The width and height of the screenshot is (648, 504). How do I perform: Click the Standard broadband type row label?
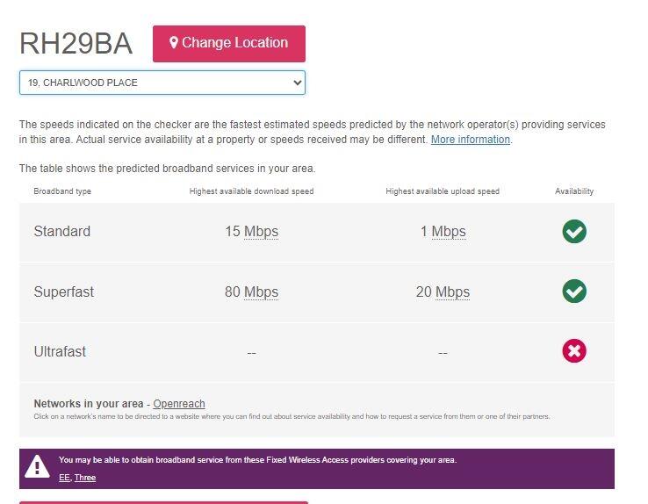click(x=61, y=232)
